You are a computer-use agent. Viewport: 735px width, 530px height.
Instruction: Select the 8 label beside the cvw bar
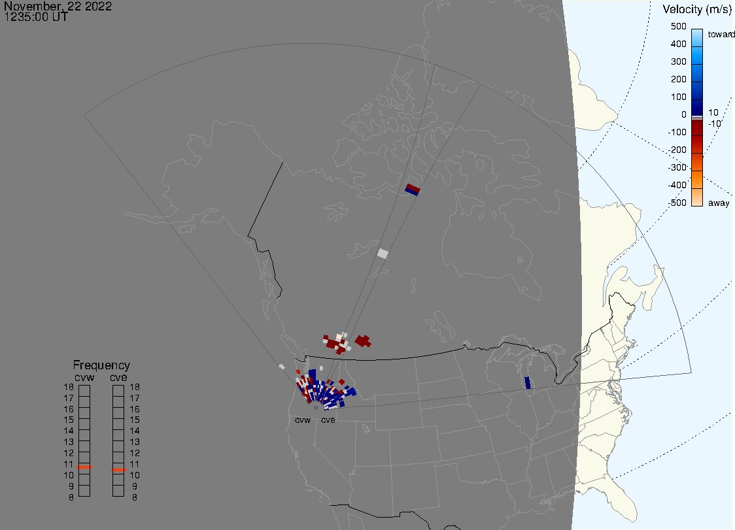[71, 498]
